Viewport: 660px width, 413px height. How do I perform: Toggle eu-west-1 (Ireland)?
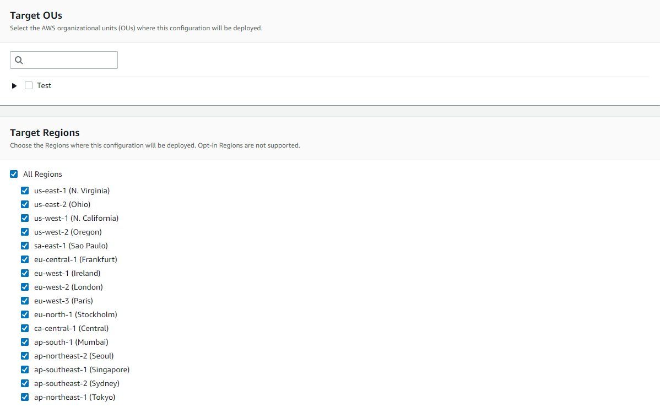[x=25, y=273]
